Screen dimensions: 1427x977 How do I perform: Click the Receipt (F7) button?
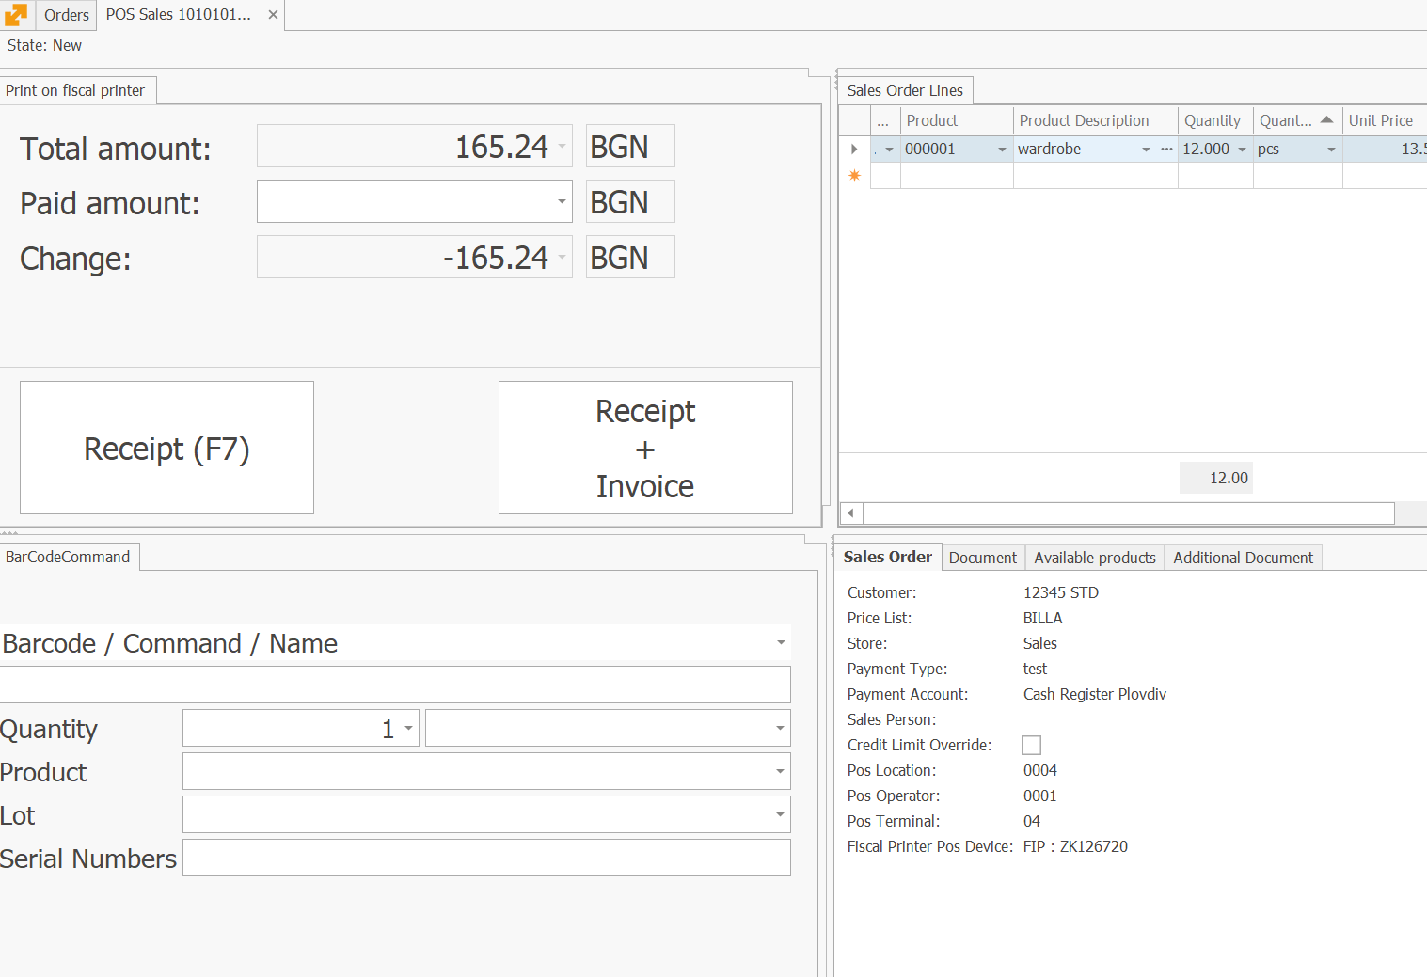tap(166, 448)
